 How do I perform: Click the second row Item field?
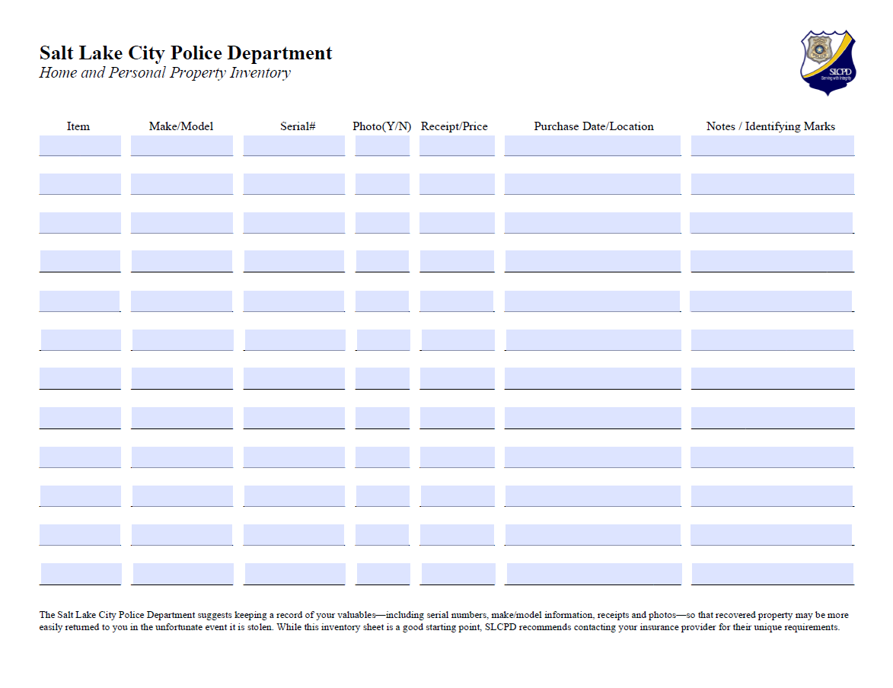coord(80,183)
